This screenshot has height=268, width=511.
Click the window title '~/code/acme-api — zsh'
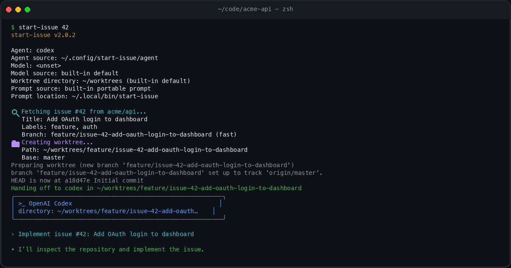click(255, 9)
